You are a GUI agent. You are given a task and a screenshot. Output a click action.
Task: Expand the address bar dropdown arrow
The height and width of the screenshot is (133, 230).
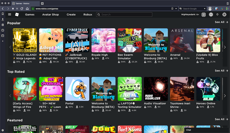[x=176, y=9]
